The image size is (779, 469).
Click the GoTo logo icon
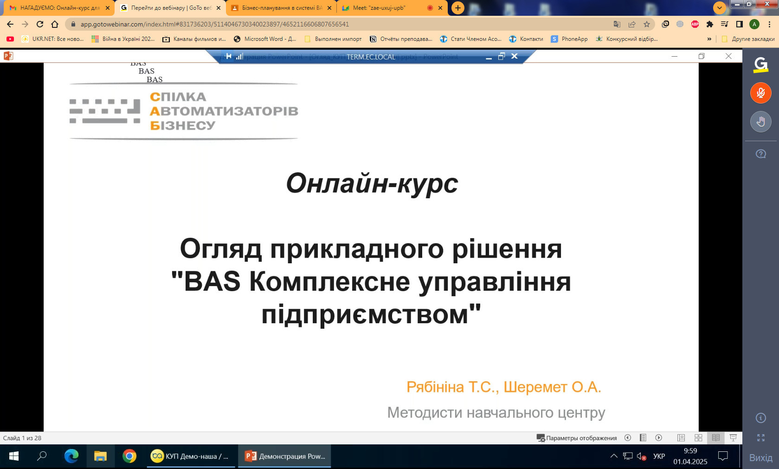760,65
